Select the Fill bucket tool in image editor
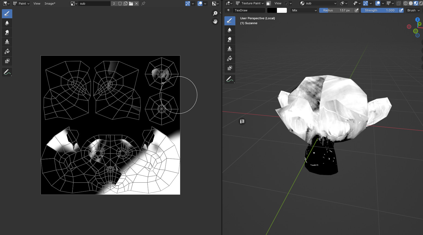 click(x=7, y=51)
